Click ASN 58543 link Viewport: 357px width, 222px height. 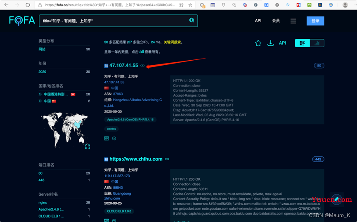[118, 188]
